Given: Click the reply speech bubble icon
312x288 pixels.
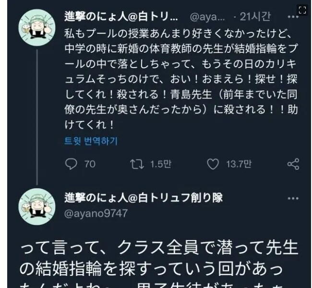Looking at the screenshot, I should pos(71,164).
